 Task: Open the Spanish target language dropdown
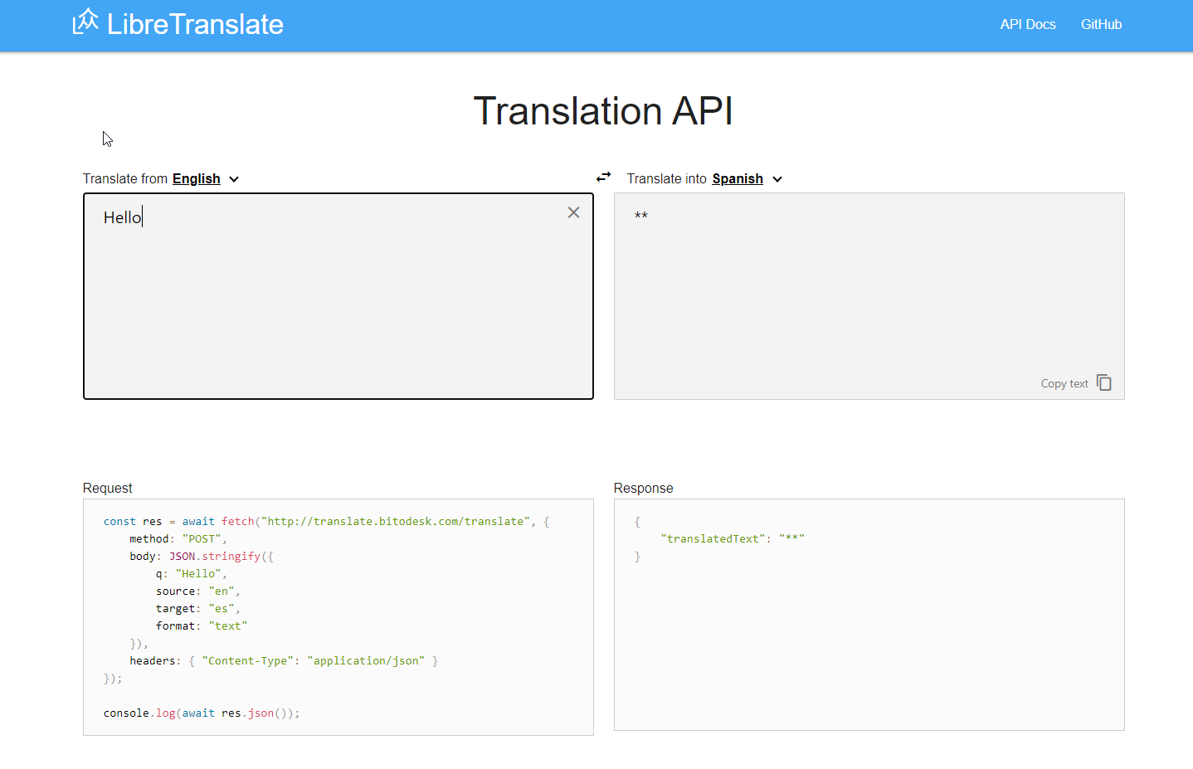[x=737, y=179]
